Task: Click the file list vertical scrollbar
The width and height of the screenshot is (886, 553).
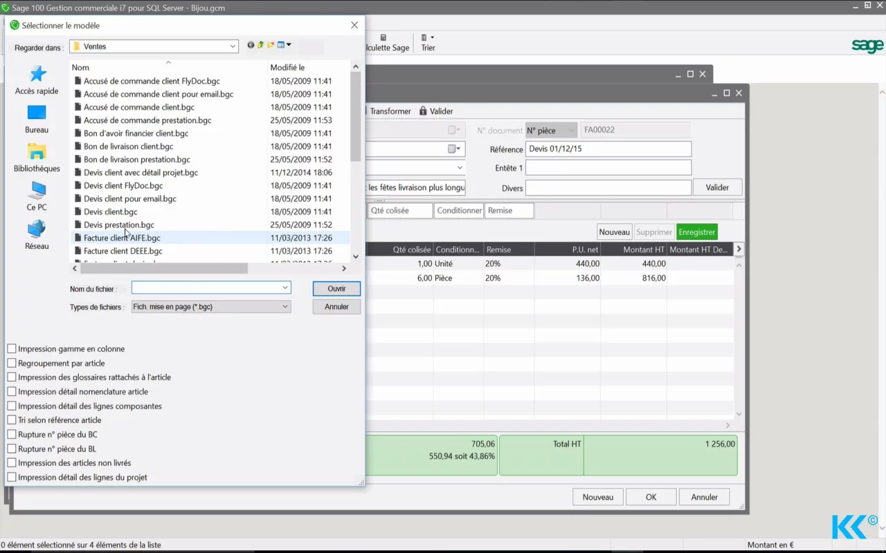Action: [x=356, y=116]
